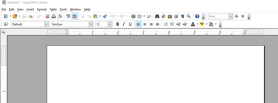Open the Navigator compass icon
The image size is (278, 103).
[x=164, y=16]
